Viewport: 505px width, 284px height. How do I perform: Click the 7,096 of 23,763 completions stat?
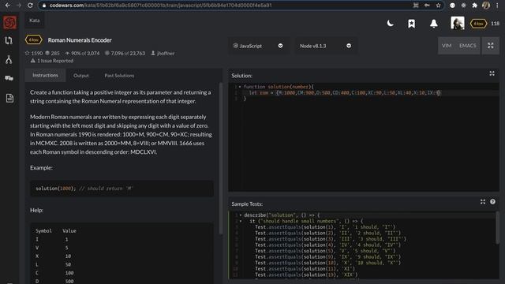125,53
